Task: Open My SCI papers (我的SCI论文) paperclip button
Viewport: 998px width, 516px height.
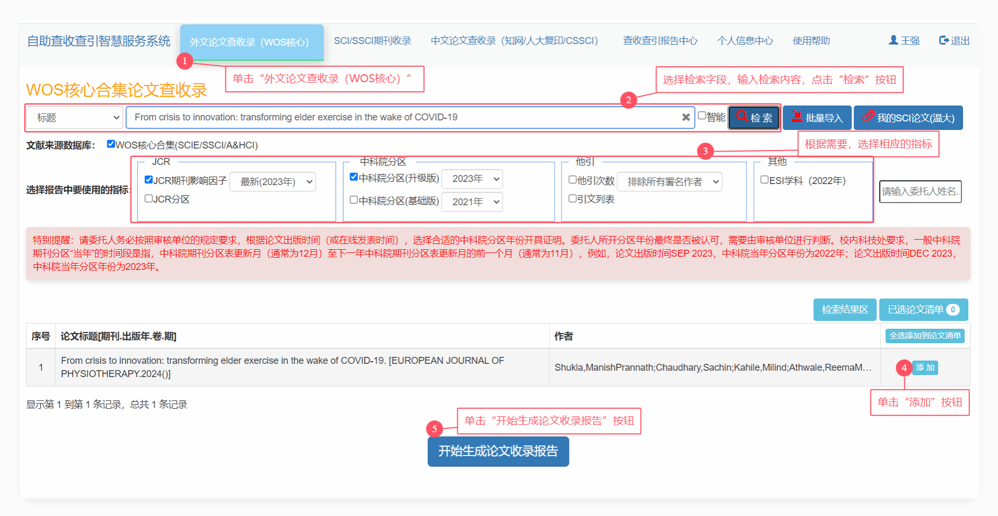Action: (x=908, y=118)
